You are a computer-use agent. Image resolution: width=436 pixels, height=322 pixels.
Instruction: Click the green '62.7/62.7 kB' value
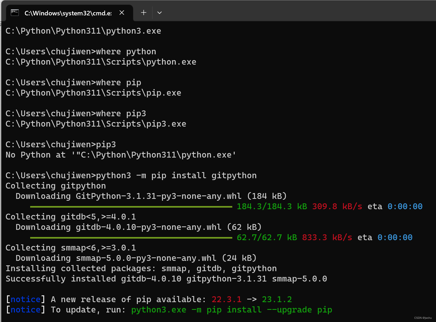point(267,238)
